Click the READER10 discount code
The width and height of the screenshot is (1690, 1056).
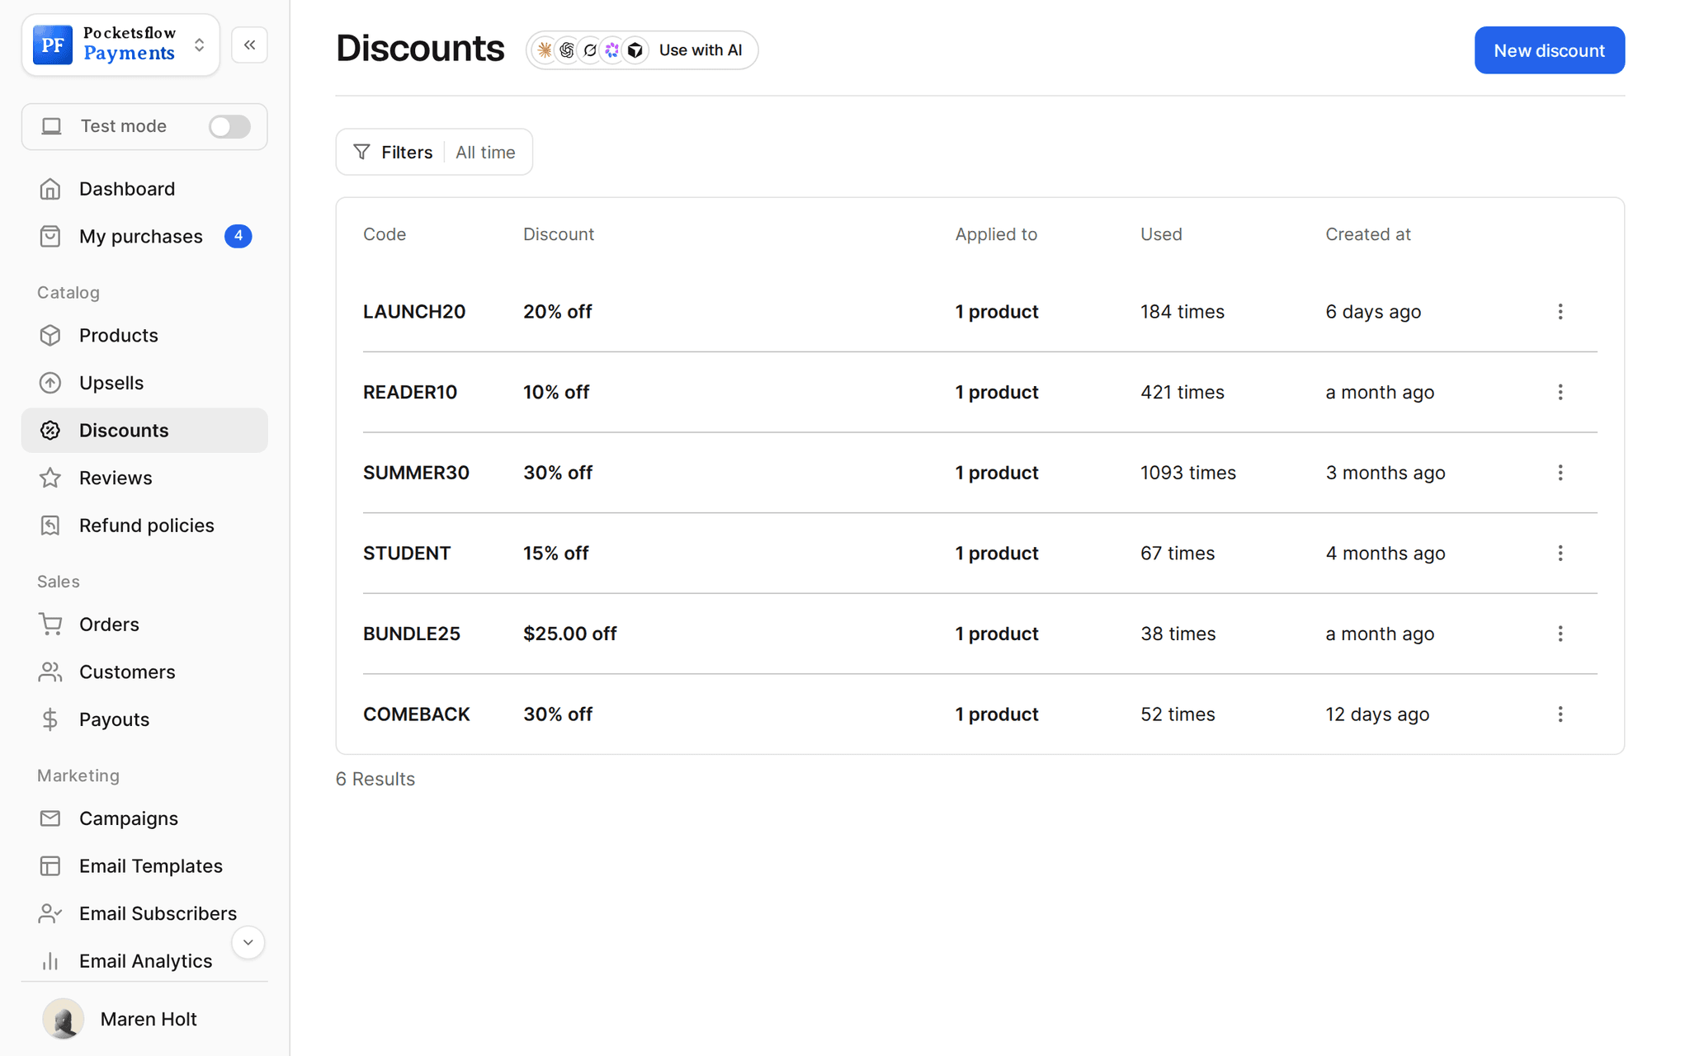coord(410,392)
